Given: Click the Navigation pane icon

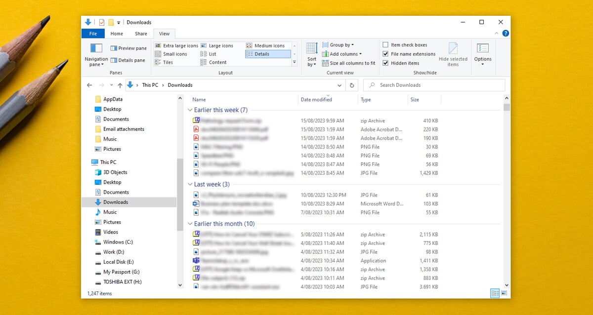Looking at the screenshot, I should tap(96, 48).
